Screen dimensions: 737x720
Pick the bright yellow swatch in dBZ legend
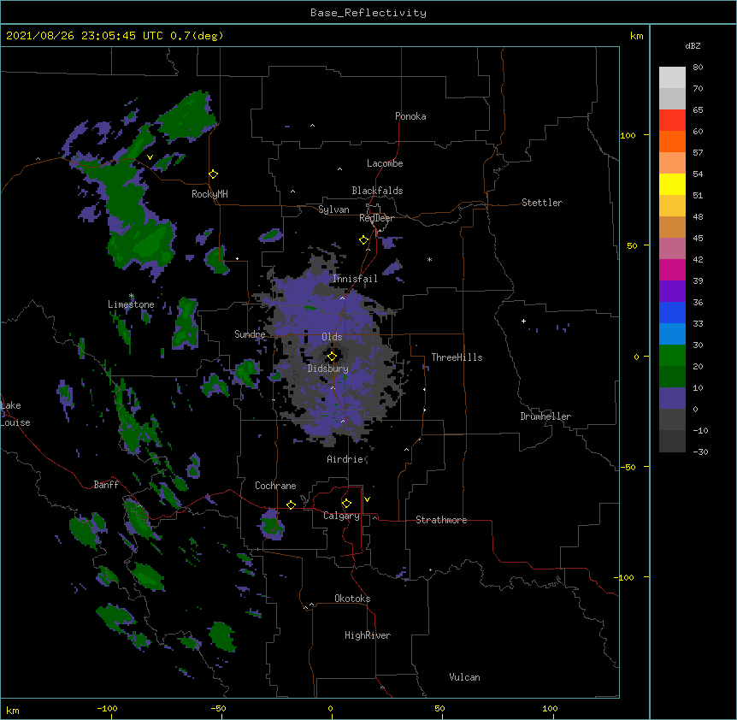[x=672, y=184]
